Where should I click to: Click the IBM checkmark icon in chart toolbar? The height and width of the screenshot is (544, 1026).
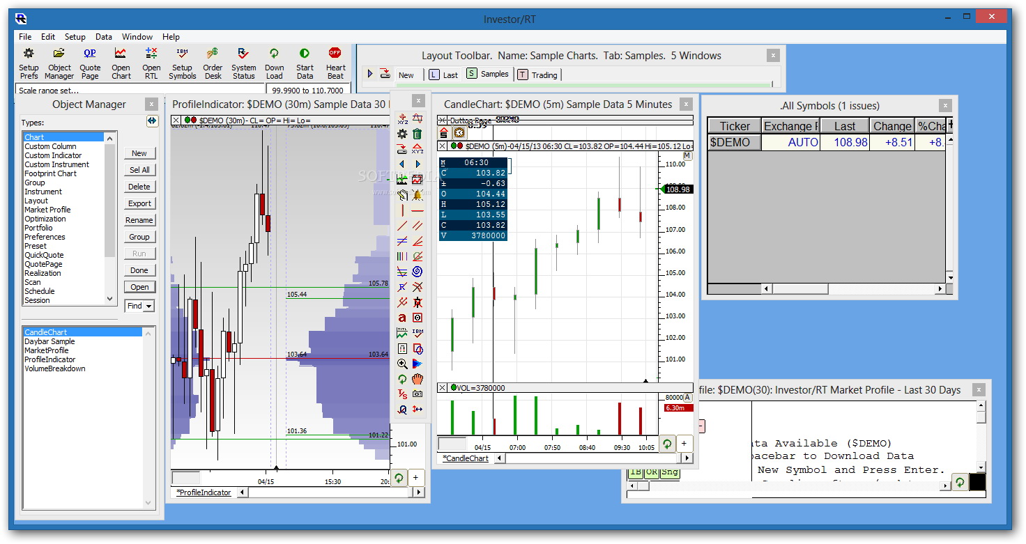point(417,333)
